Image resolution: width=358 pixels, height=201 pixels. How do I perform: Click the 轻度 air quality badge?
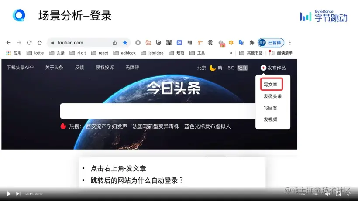point(242,68)
